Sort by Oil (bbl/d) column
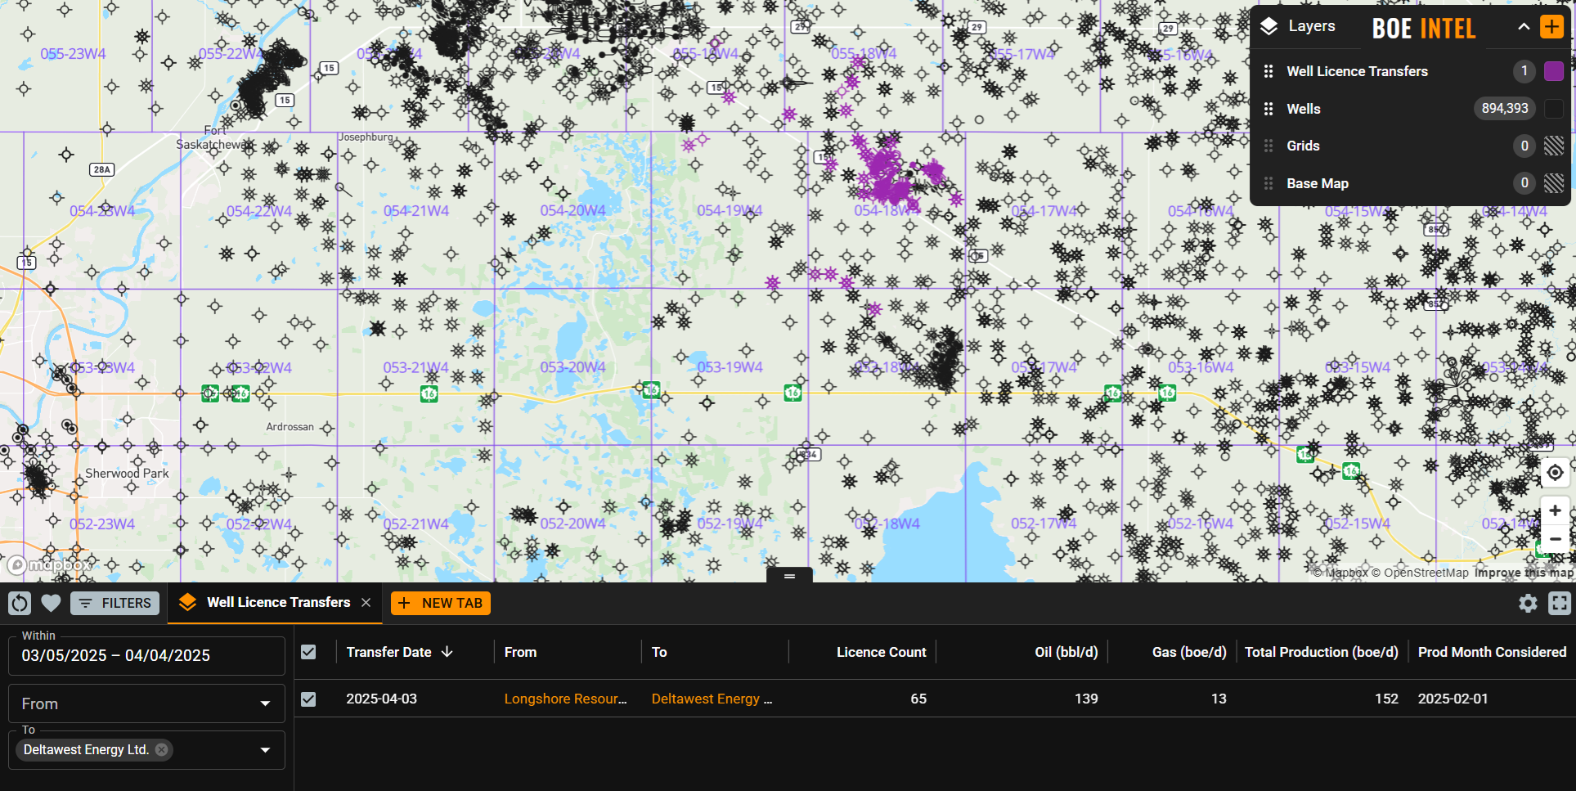The image size is (1576, 791). tap(1066, 652)
